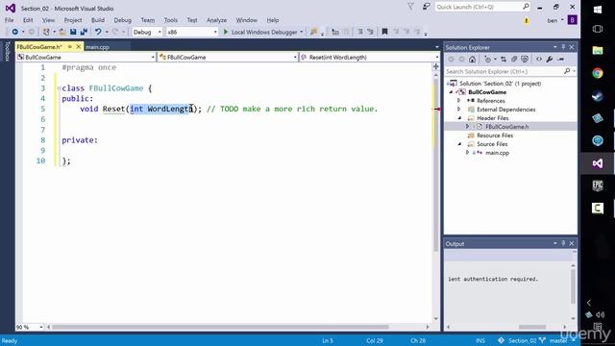
Task: Select FBullCowGame.h in Solution Explorer
Action: (x=506, y=126)
